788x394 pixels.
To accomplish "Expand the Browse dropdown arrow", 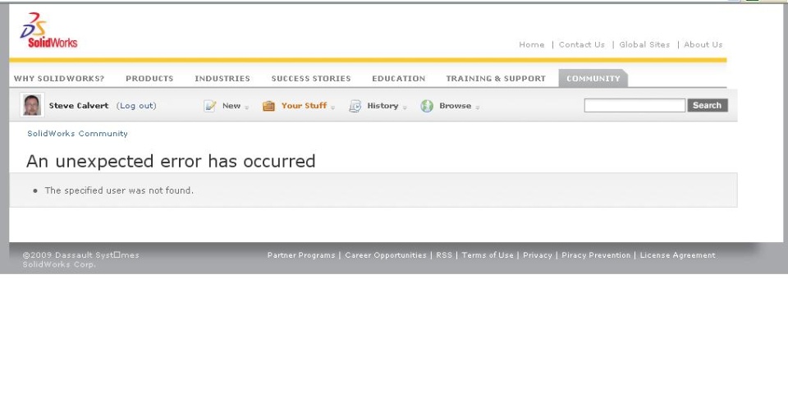I will [x=478, y=107].
